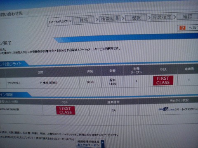The image size is (198, 148).
Task: Select the 検索 step tab
Action: tap(84, 20)
